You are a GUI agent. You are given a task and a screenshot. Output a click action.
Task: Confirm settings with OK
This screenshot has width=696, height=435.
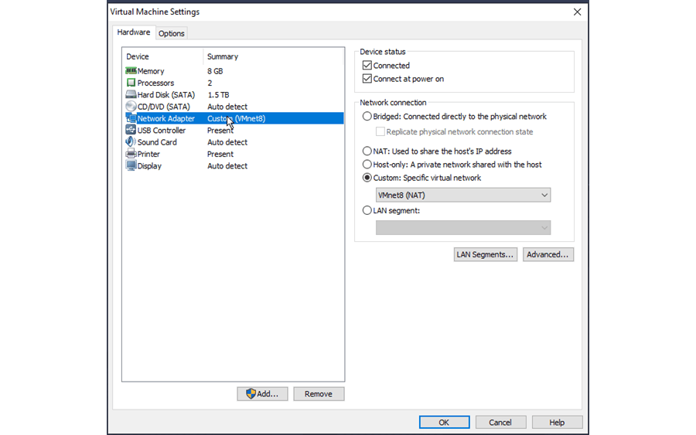click(445, 422)
